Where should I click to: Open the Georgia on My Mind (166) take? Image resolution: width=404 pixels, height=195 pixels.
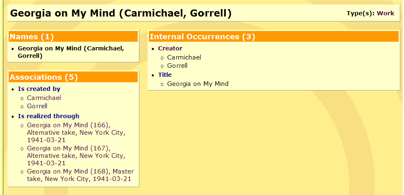(x=76, y=132)
